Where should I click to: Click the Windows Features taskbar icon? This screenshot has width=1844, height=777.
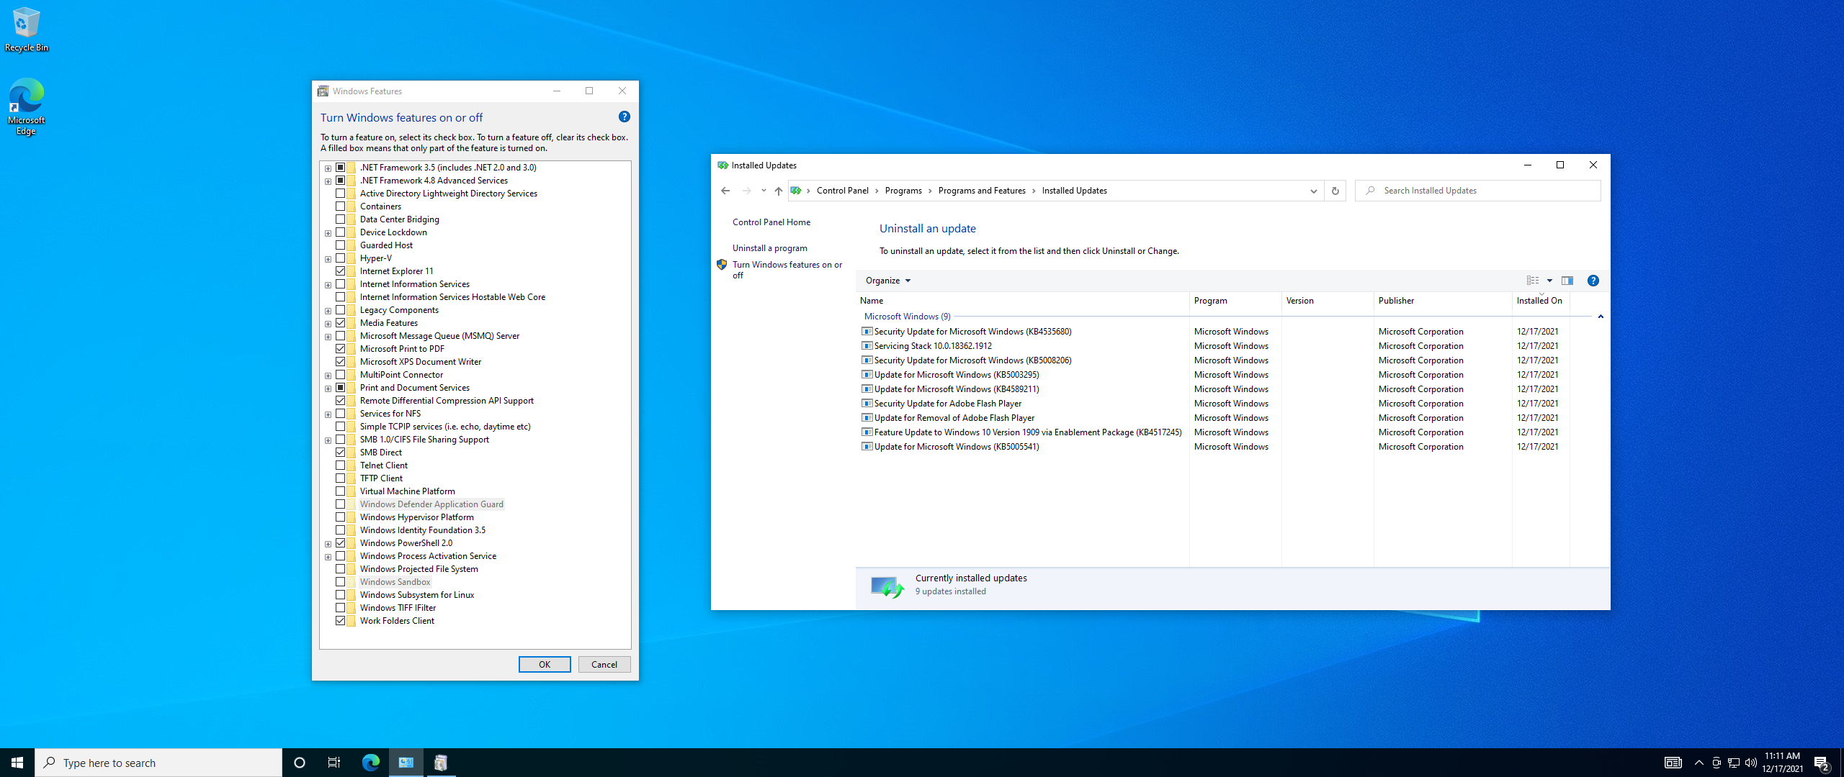441,763
